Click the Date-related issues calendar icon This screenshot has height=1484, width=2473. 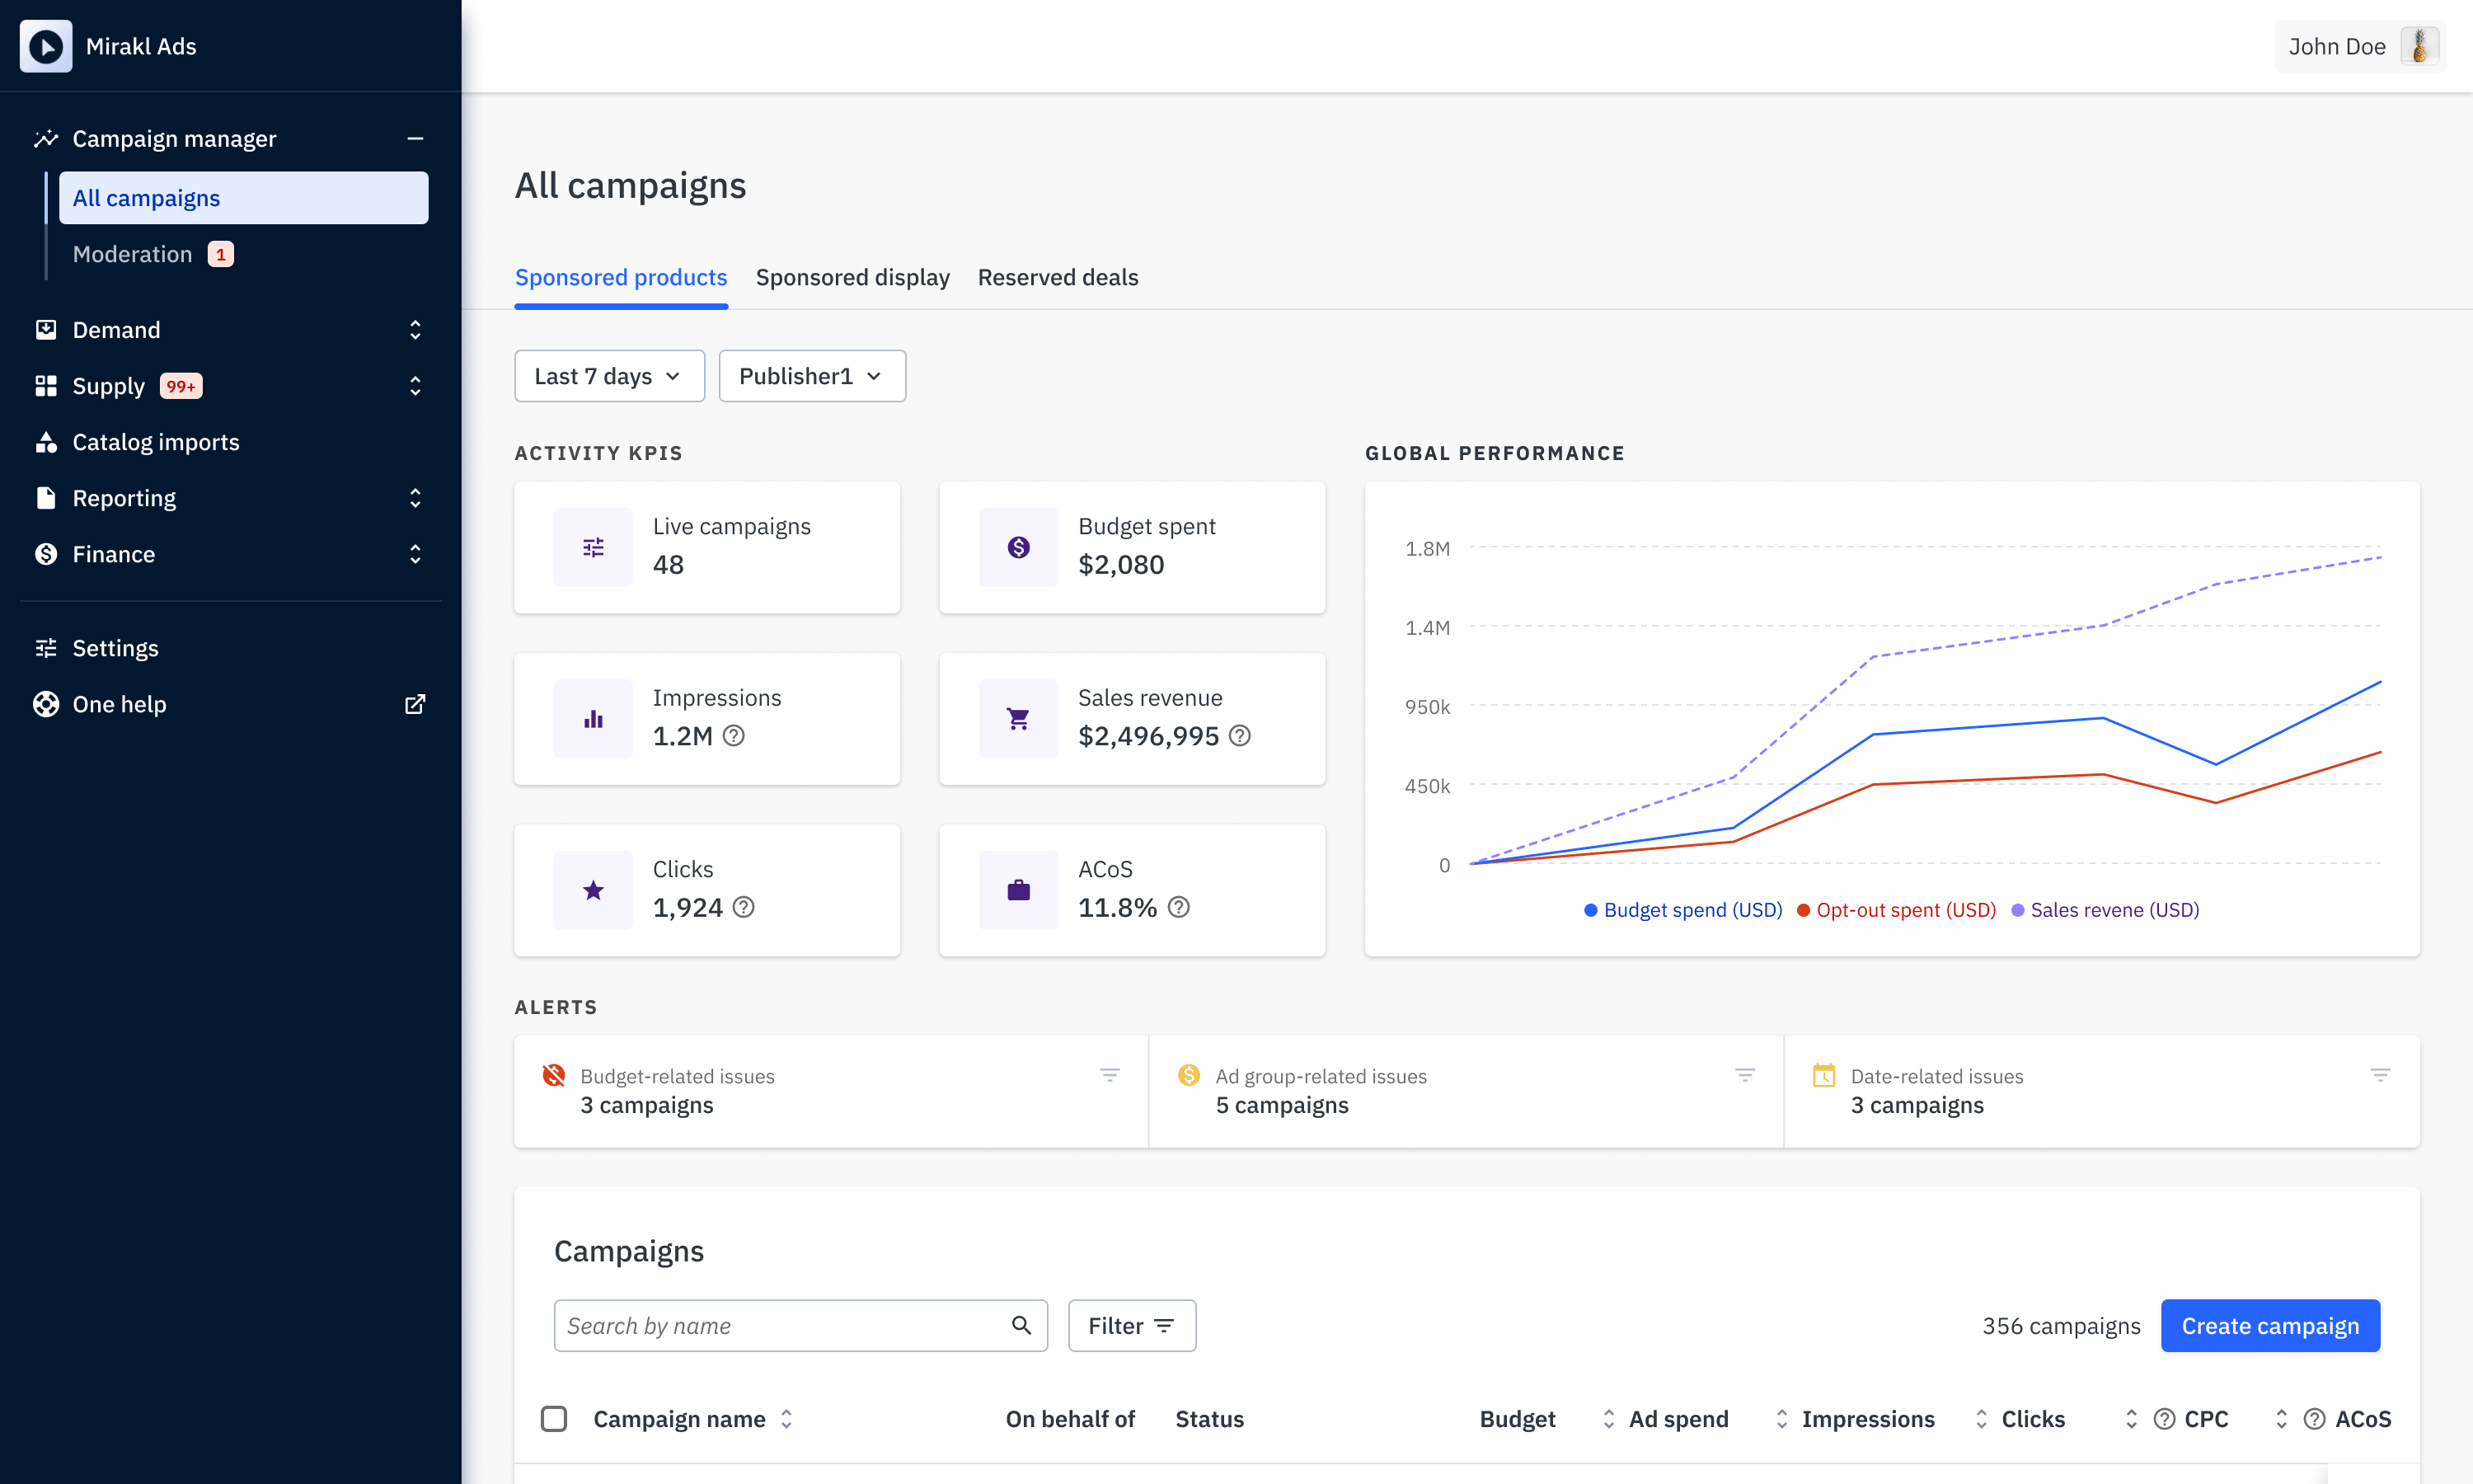click(x=1824, y=1075)
